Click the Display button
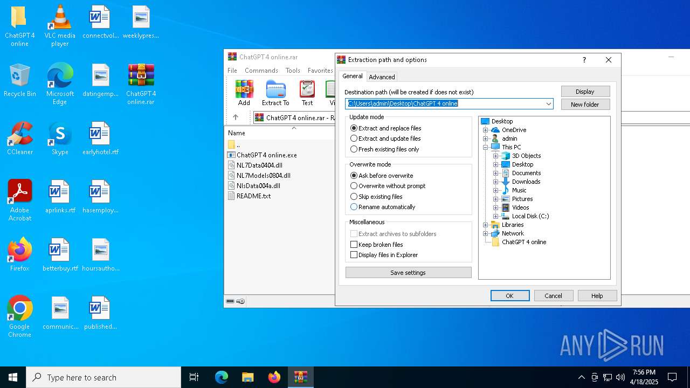The height and width of the screenshot is (388, 690). coord(585,92)
